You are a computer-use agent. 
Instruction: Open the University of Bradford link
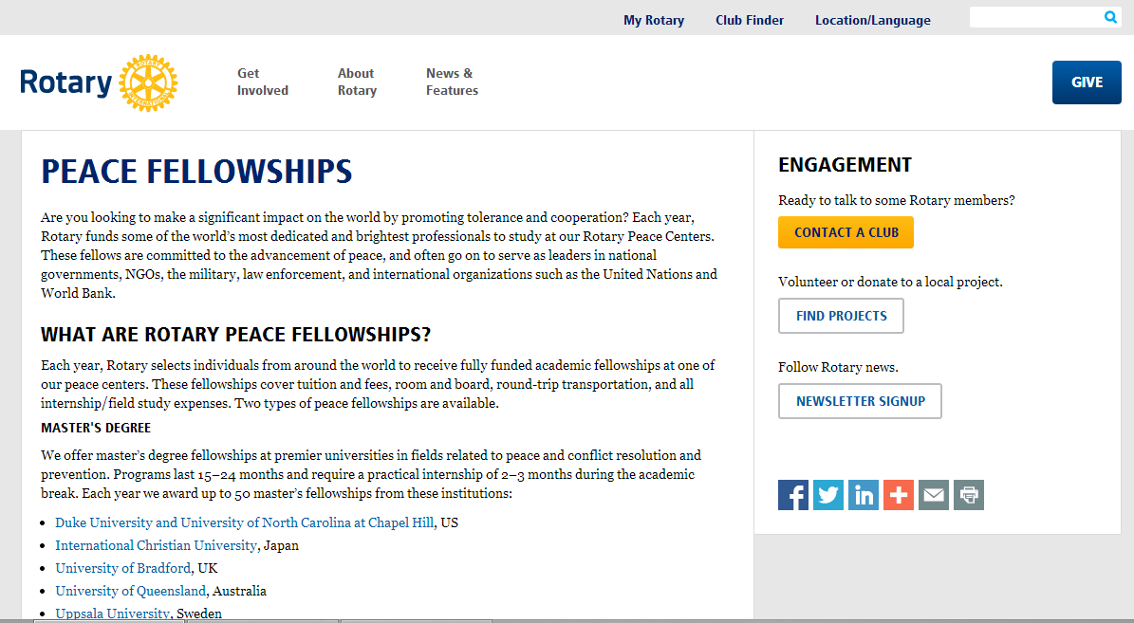[122, 568]
